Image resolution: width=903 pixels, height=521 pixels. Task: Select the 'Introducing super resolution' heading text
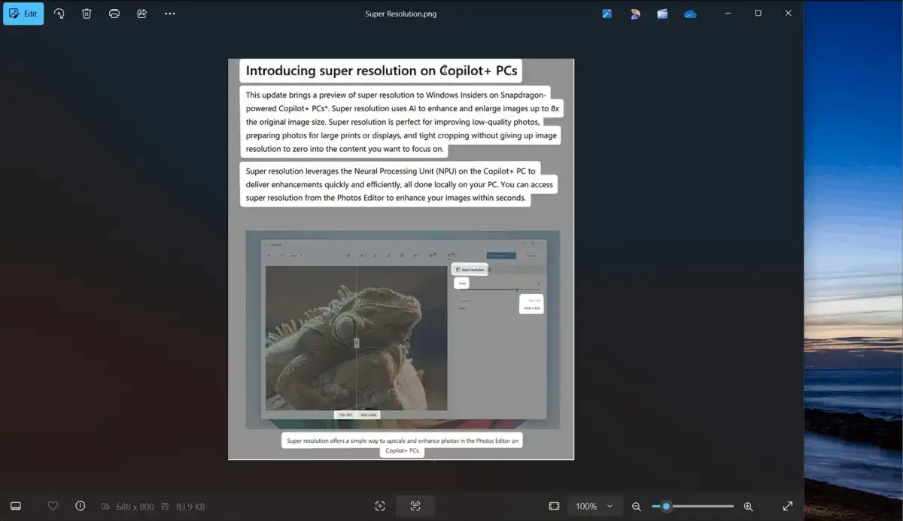382,71
